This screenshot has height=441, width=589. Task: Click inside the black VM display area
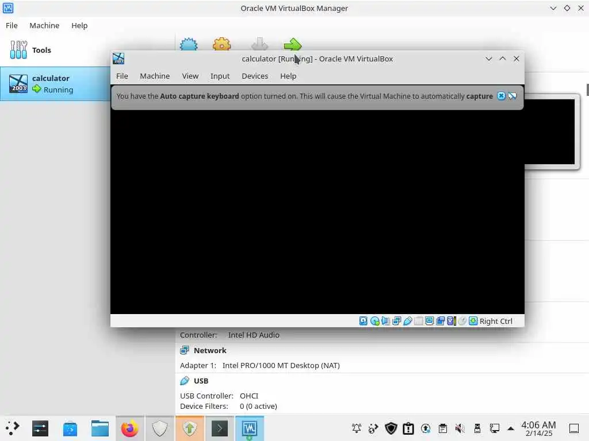pyautogui.click(x=318, y=211)
